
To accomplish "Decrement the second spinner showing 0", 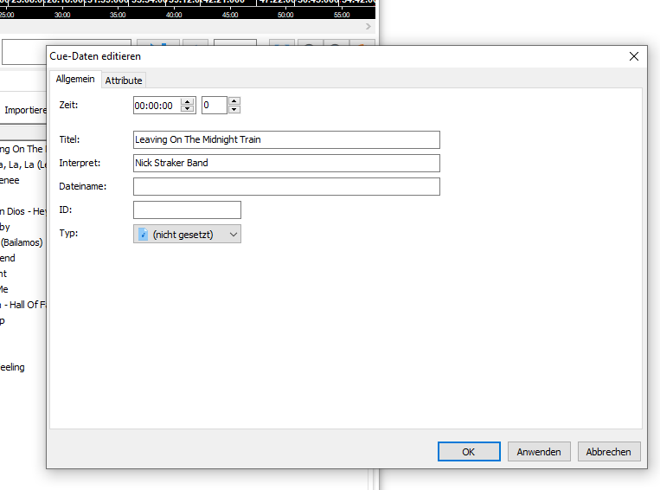I will tap(234, 110).
